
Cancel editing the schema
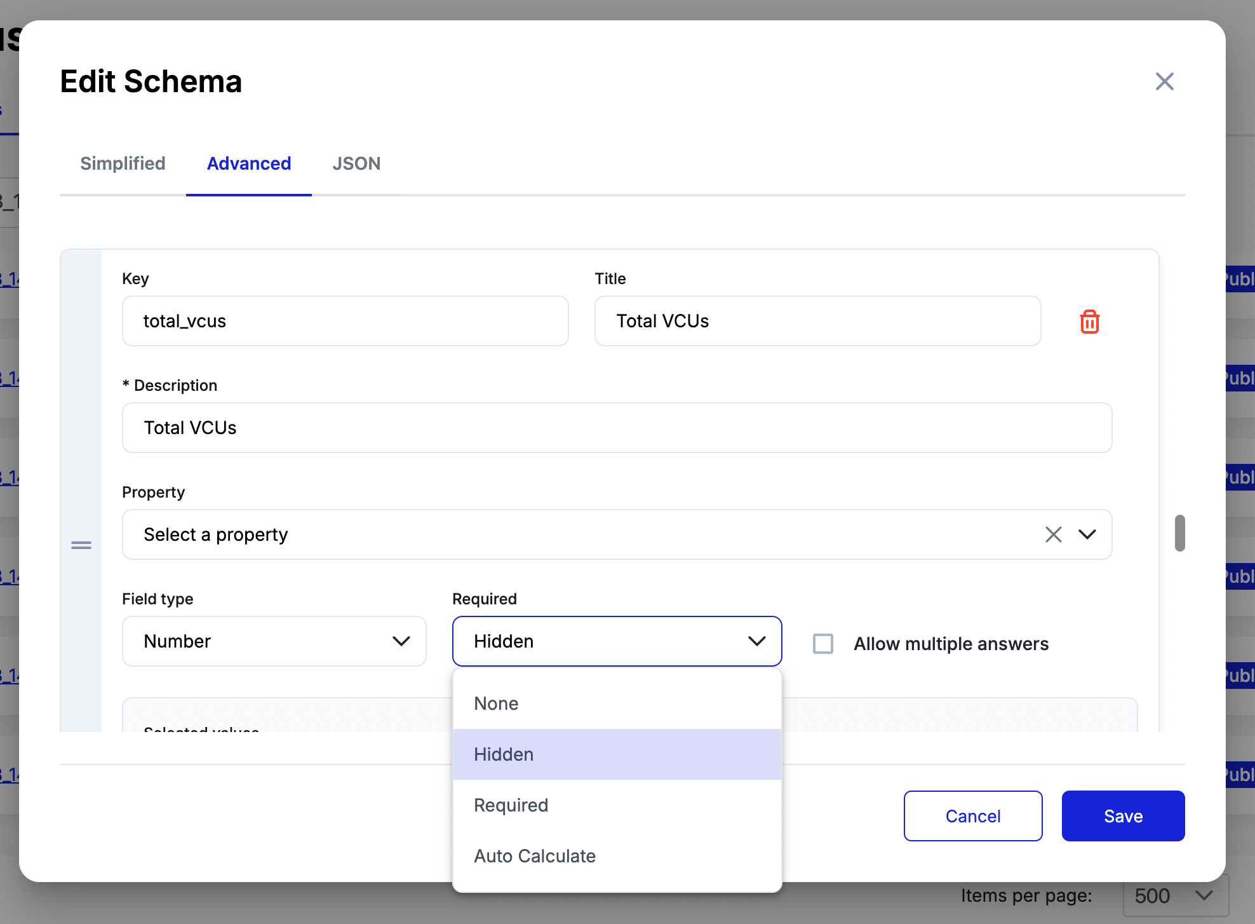[x=973, y=816]
